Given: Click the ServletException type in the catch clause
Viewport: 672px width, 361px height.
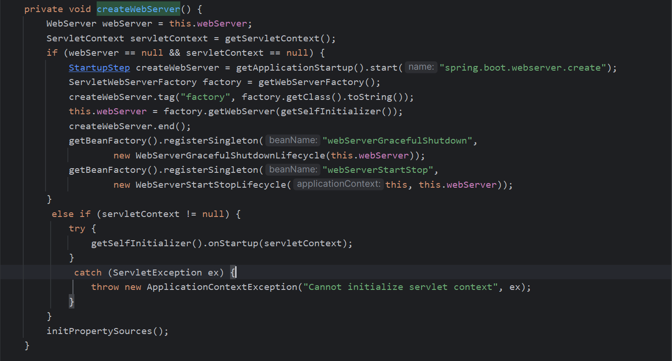Looking at the screenshot, I should (x=158, y=272).
